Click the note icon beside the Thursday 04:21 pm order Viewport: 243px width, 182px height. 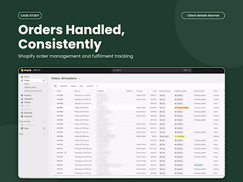[66, 153]
